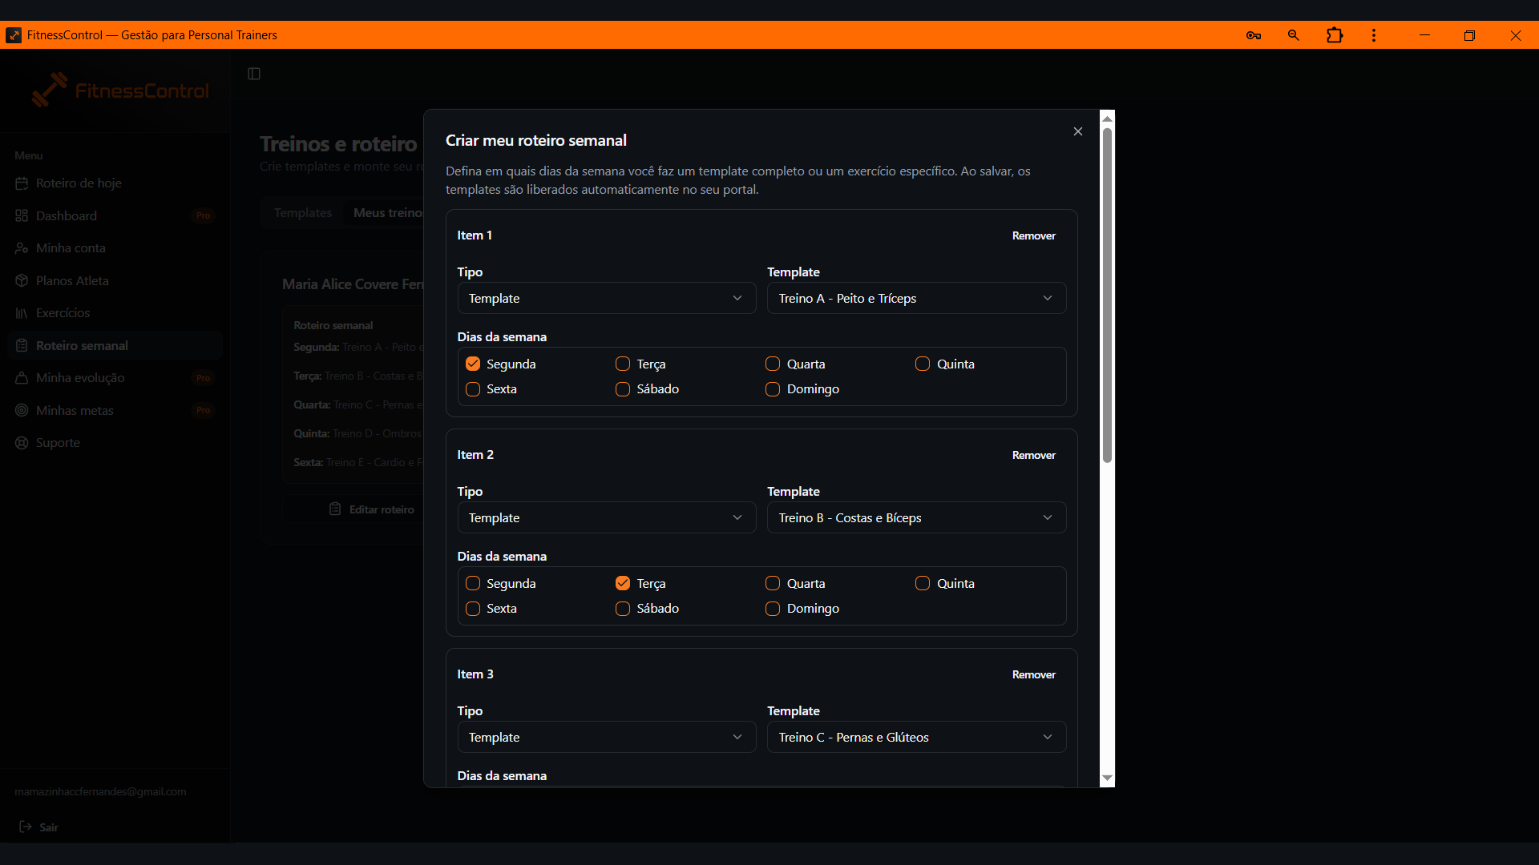Toggle the sidebar panel icon
This screenshot has width=1539, height=865.
[x=254, y=74]
